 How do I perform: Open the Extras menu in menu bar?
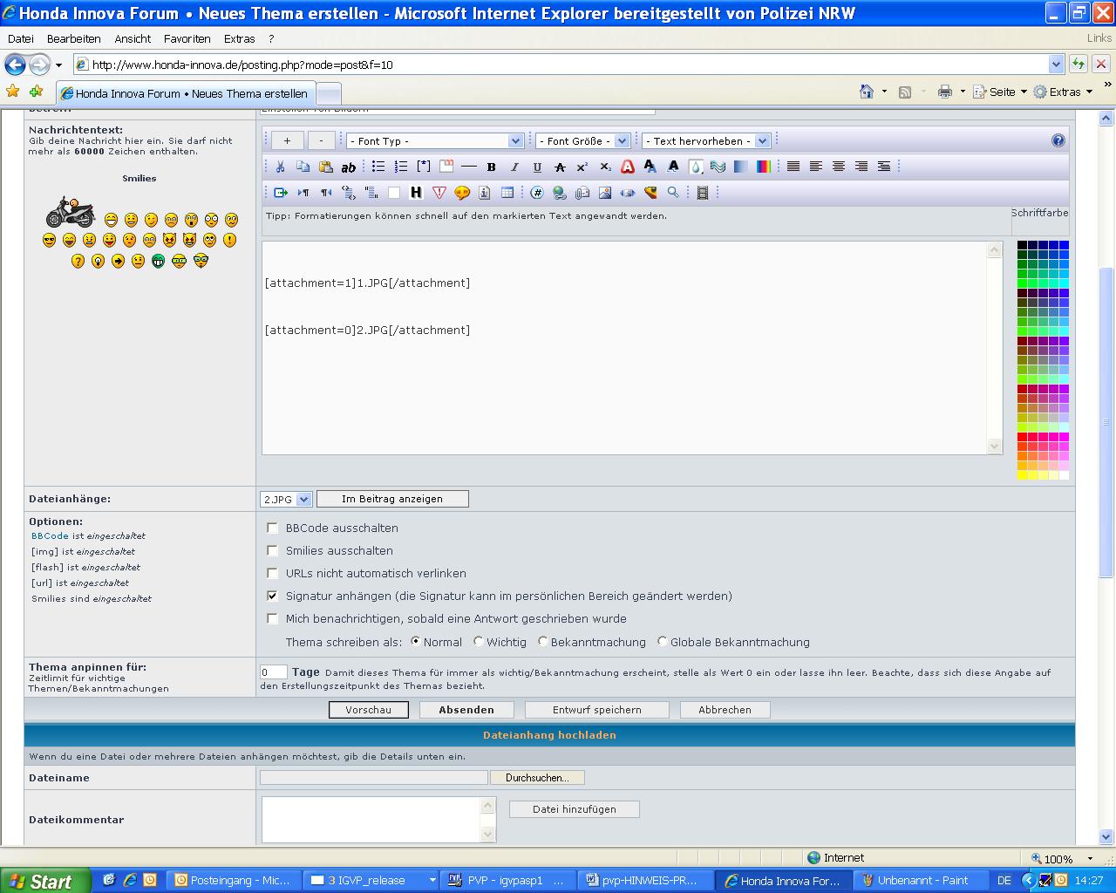(x=239, y=38)
